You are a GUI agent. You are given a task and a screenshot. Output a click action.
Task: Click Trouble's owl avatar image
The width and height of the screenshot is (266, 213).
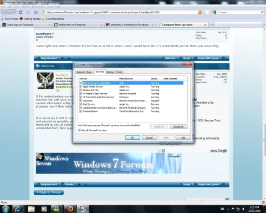[45, 80]
